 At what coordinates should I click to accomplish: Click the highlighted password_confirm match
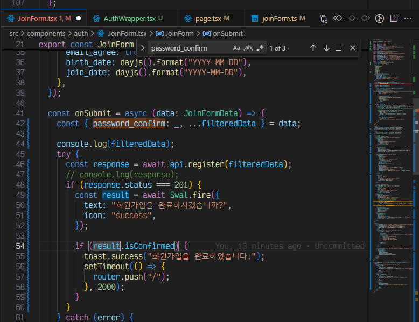pos(129,124)
